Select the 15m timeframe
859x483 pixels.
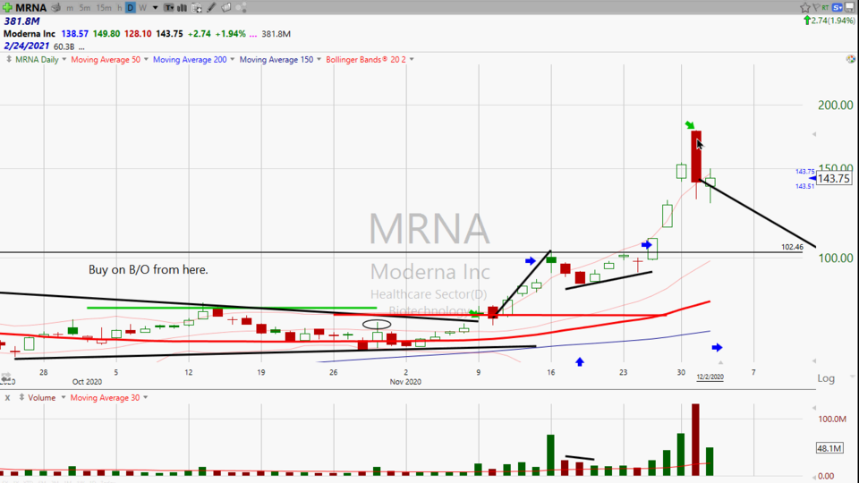(x=104, y=8)
